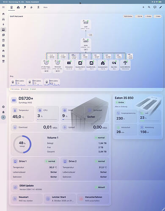Screen dimensions: 165x211
Task: Click Volume 1 normal status badge
Action: (100, 137)
